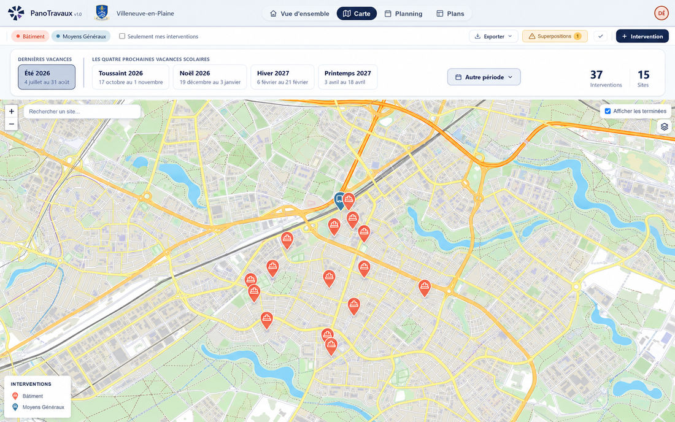Expand the Autre période selector
Screen dimensions: 675x422
484,77
